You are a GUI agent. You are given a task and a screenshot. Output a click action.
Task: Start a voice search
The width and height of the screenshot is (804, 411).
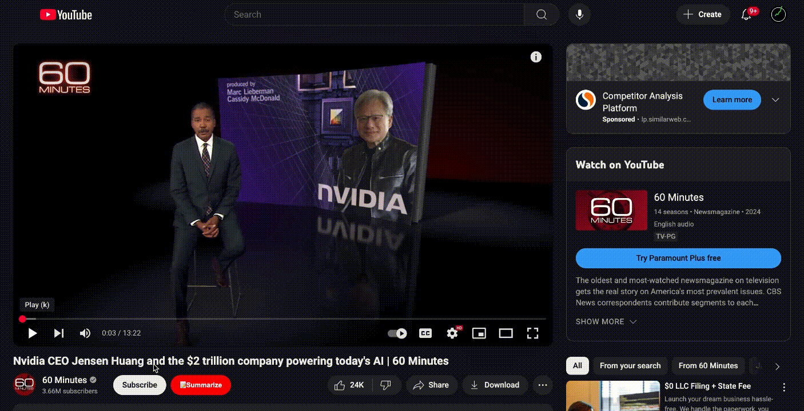[579, 14]
